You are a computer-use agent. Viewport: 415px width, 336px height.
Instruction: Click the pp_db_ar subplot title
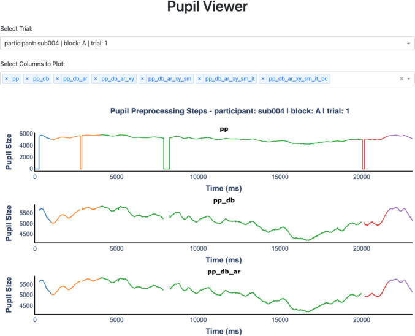224,272
